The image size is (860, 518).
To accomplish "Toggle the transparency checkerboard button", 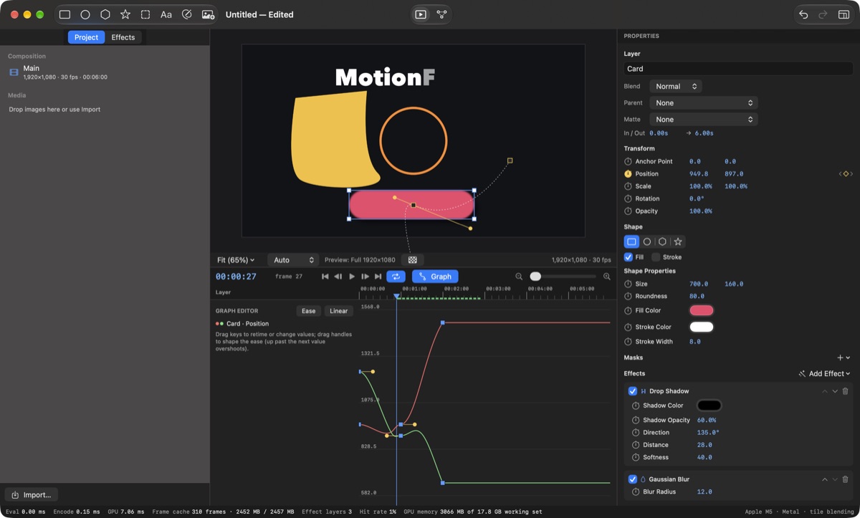I will point(413,260).
